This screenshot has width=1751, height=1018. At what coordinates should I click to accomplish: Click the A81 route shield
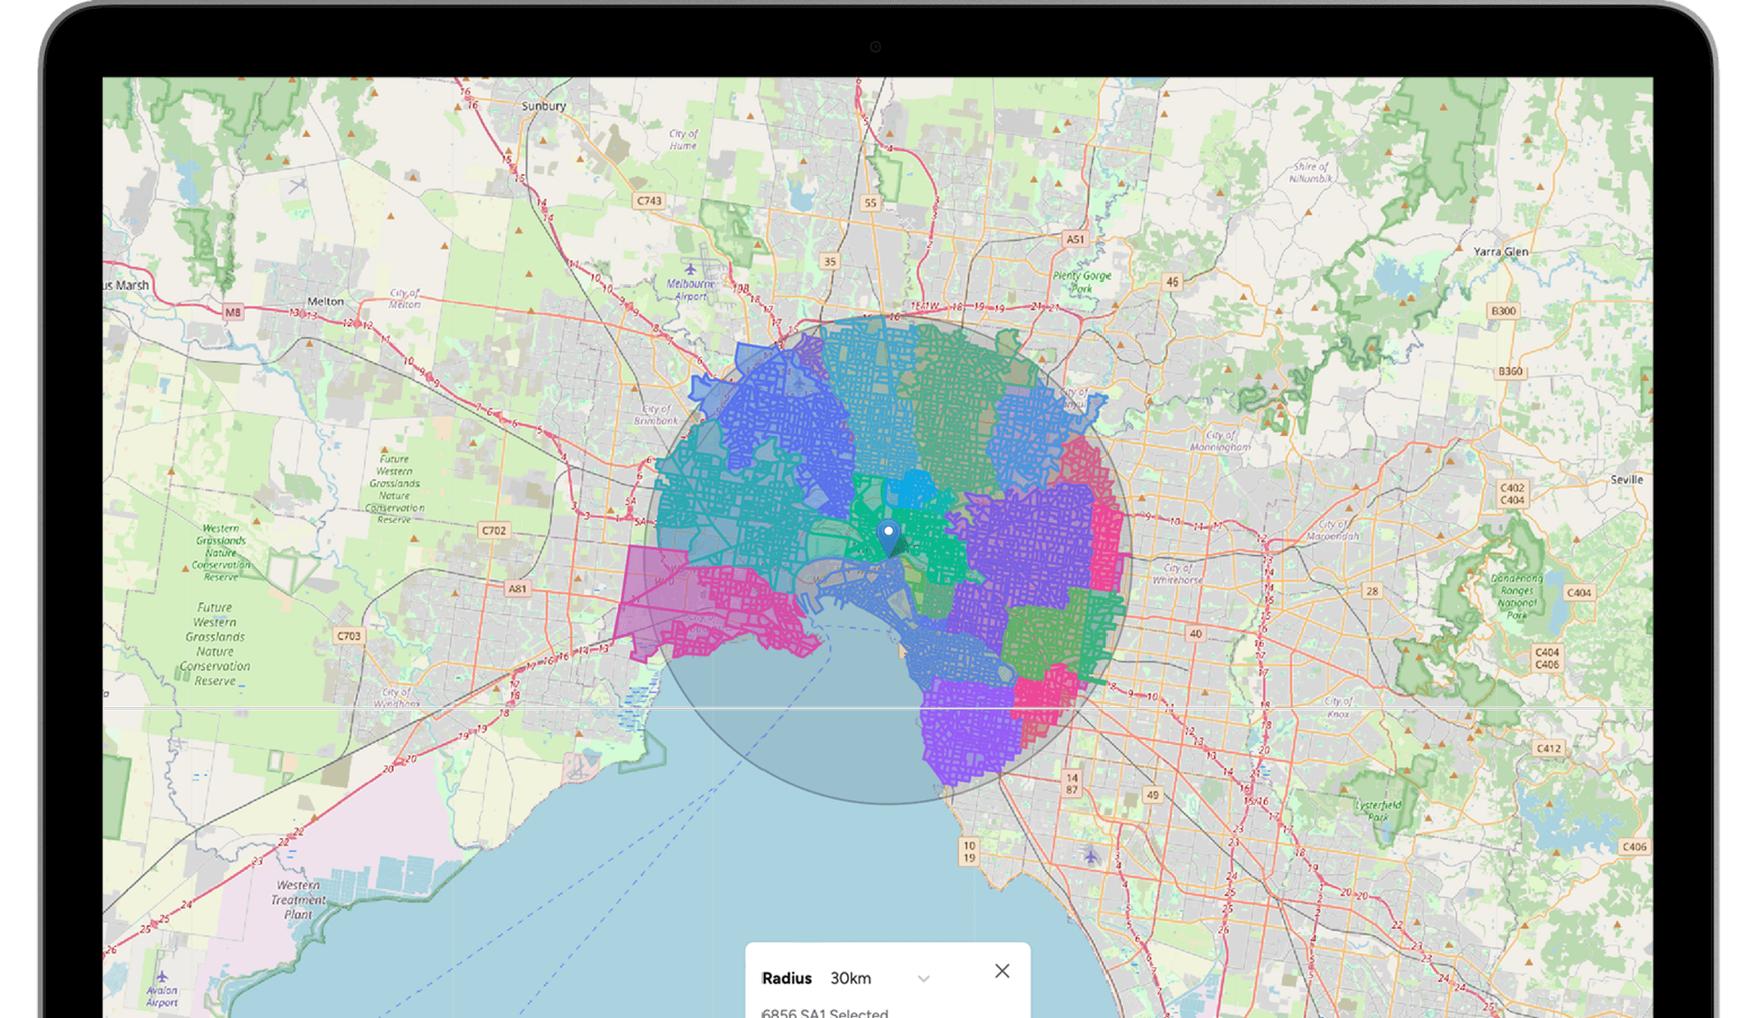tap(516, 589)
